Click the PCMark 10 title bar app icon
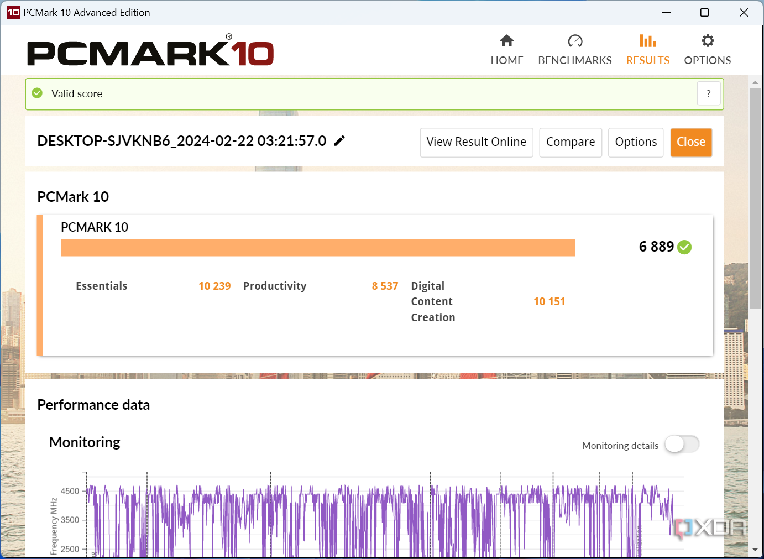Viewport: 764px width, 559px height. 13,12
